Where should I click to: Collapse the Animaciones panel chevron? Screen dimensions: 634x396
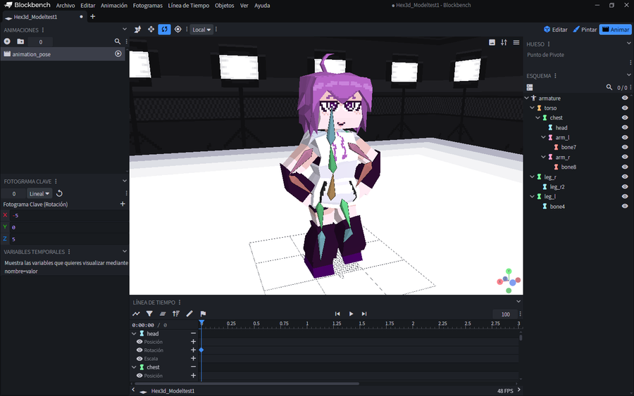(x=125, y=30)
